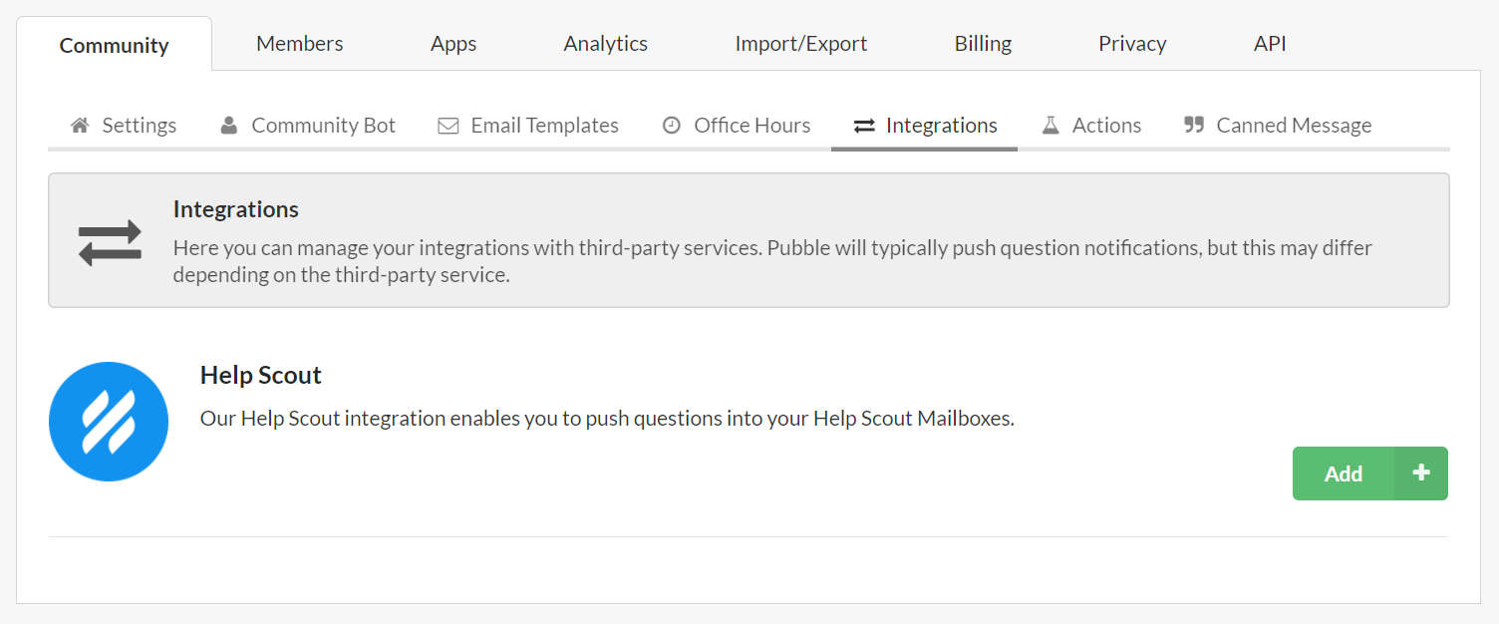Open the Privacy tab

pos(1132,43)
